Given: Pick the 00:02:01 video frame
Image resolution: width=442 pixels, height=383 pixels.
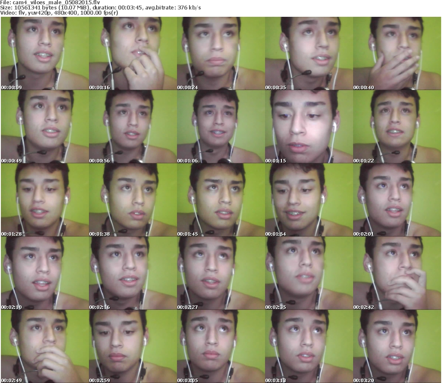Looking at the screenshot, I should pos(397,200).
